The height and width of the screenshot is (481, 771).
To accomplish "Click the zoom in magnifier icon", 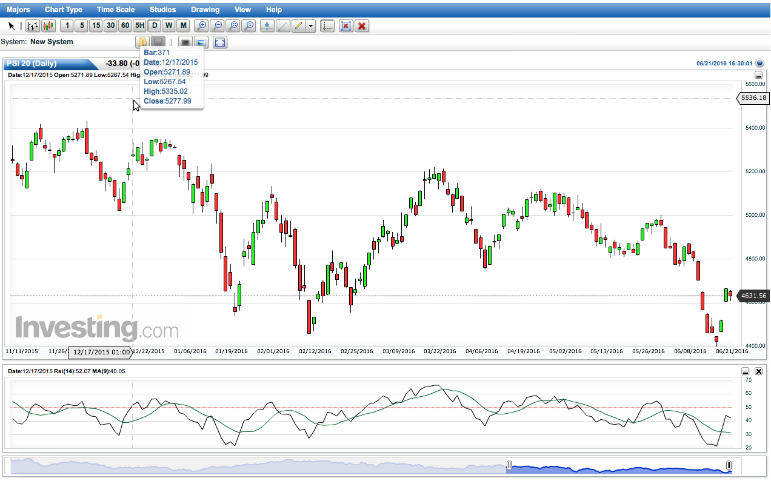I will (202, 25).
